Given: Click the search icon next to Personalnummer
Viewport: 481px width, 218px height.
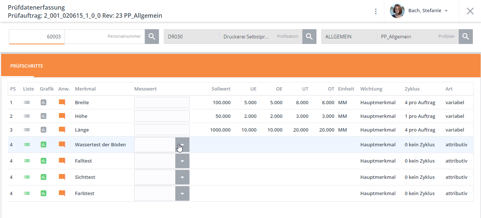Looking at the screenshot, I should [x=152, y=37].
